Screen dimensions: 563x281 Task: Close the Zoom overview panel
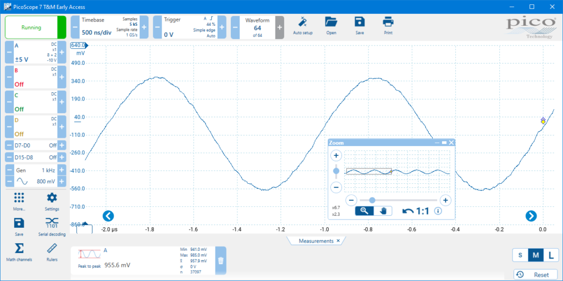[451, 142]
